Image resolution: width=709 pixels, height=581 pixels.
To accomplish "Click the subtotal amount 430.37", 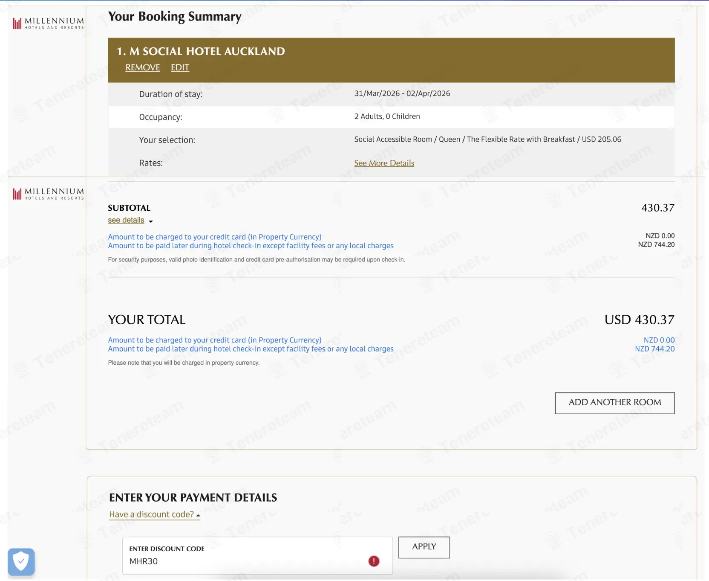I will 658,208.
